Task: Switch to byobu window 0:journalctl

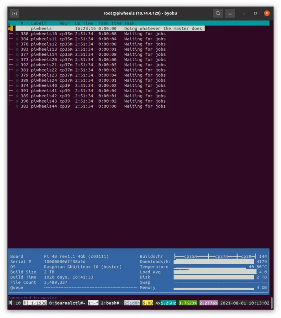Action: click(x=67, y=303)
